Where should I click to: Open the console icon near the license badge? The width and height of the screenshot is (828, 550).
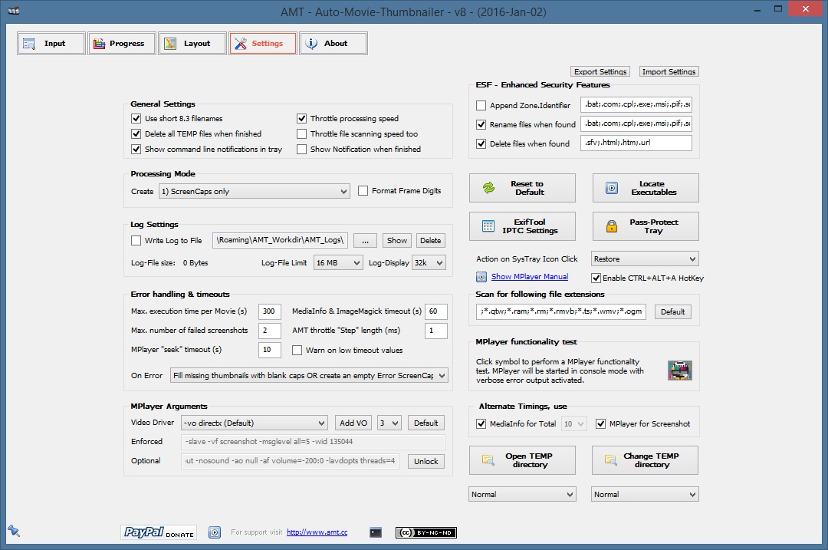tap(375, 532)
